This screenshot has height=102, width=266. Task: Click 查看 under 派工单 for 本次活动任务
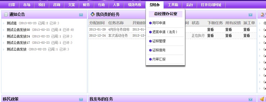pos(247,36)
